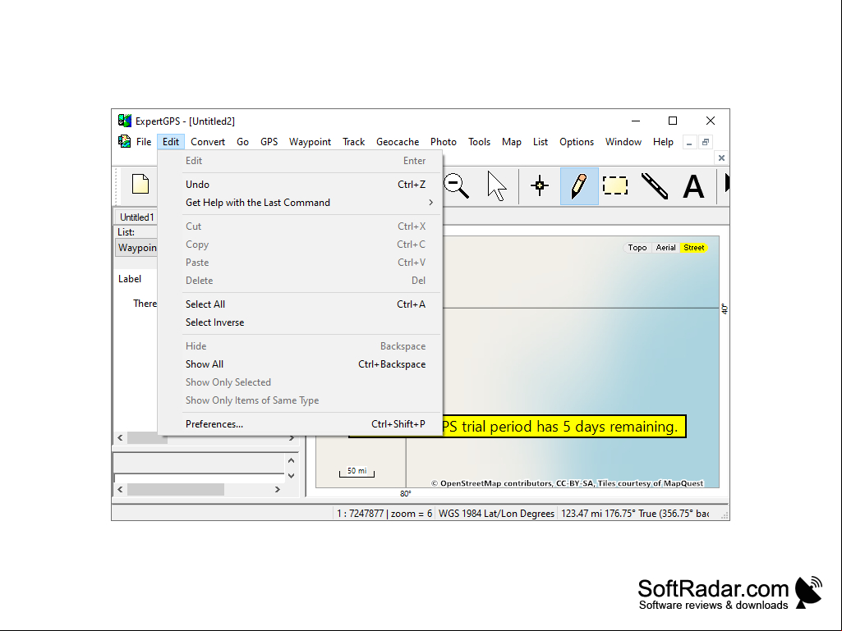Close the panel with the small X
The height and width of the screenshot is (631, 842).
pyautogui.click(x=721, y=158)
